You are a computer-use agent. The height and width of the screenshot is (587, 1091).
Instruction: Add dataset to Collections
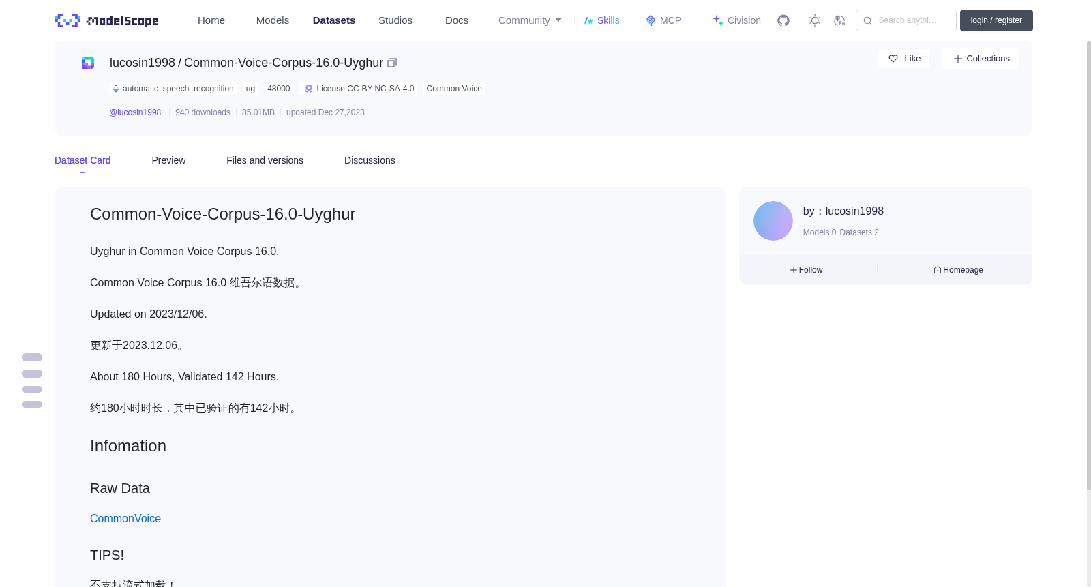click(981, 59)
